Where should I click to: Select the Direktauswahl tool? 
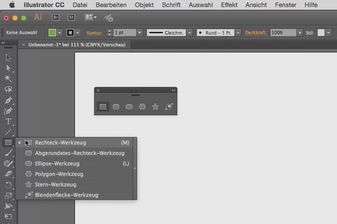tap(8, 68)
